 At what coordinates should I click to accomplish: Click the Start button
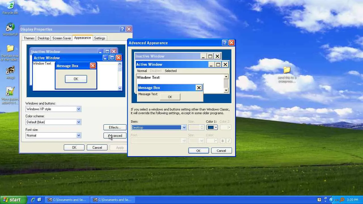click(x=13, y=200)
